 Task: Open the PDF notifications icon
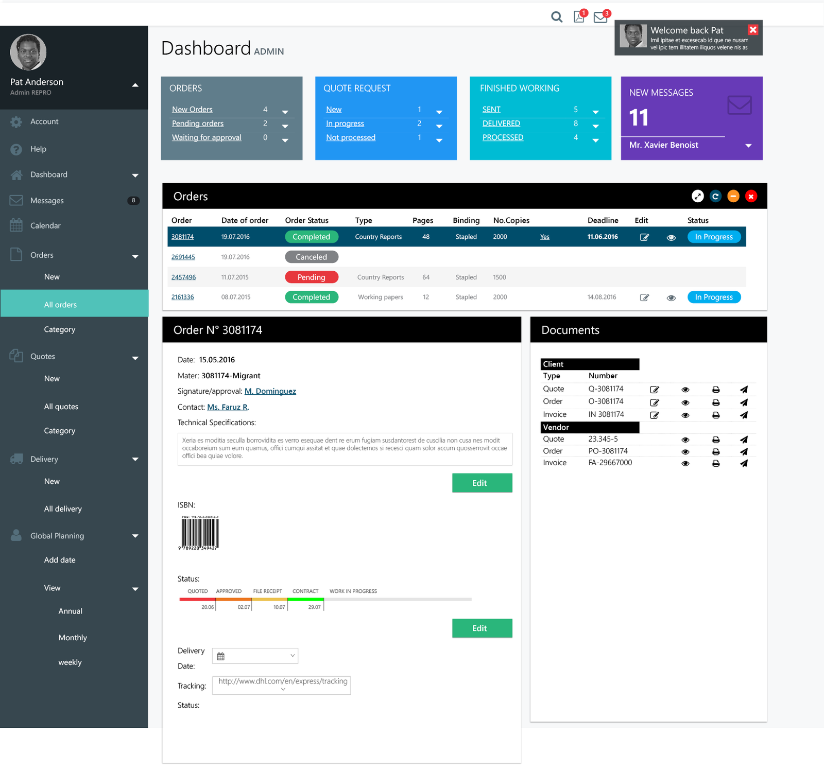click(579, 17)
